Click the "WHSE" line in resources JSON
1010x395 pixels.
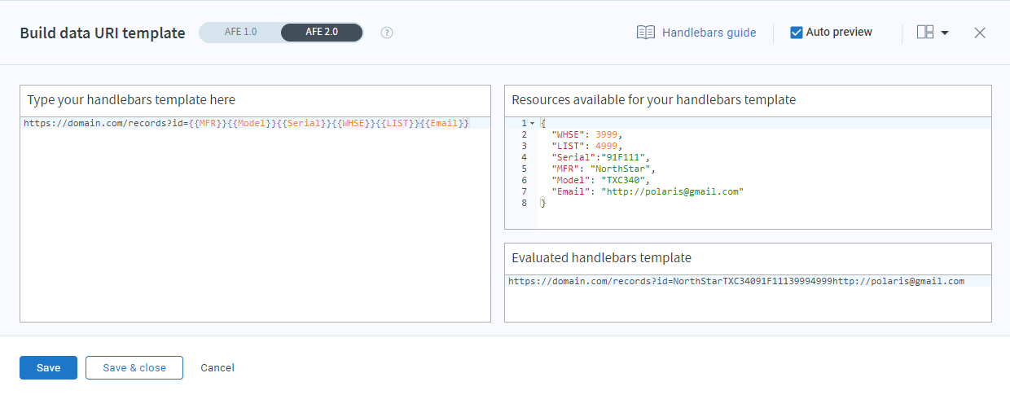click(586, 134)
